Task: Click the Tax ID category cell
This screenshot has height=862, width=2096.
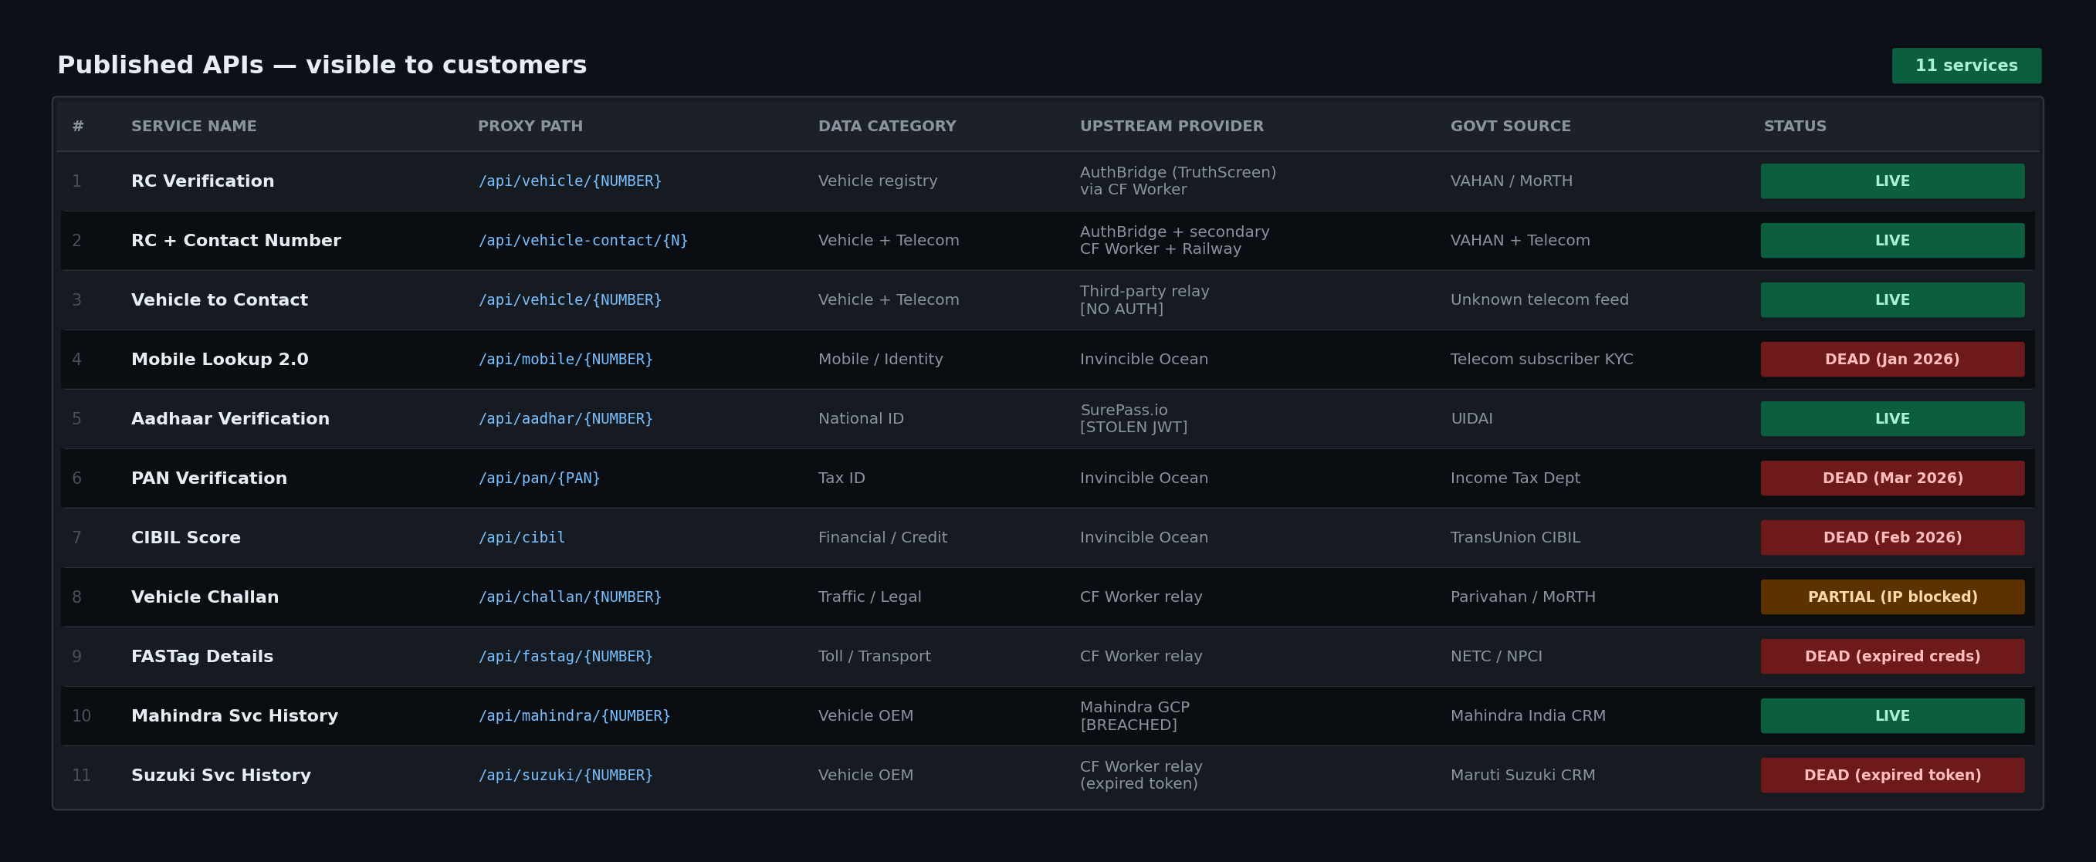Action: [841, 478]
